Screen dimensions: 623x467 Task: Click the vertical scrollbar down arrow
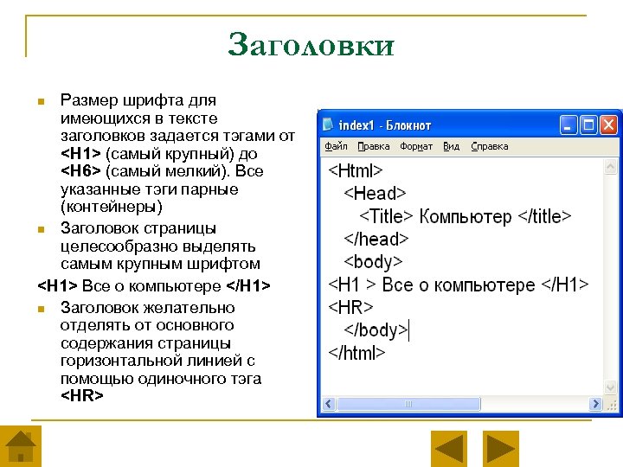(610, 387)
